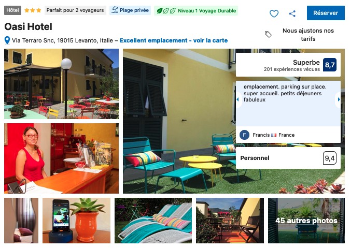Image resolution: width=350 pixels, height=248 pixels.
Task: Open Excellent emplacement - voir la carte link
Action: pos(174,40)
